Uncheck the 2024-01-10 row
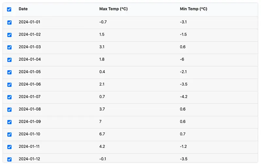 click(9, 134)
